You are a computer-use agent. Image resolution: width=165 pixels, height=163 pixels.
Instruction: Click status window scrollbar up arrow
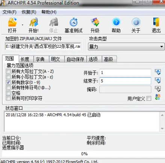(162, 115)
